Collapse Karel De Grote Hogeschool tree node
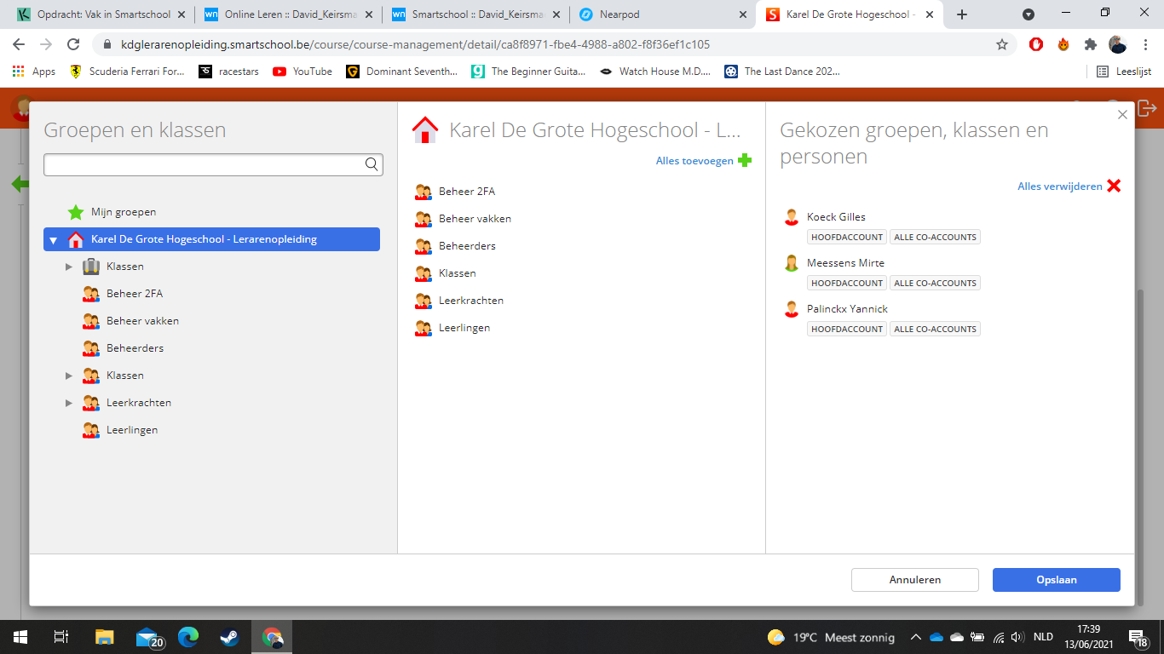1164x654 pixels. (54, 240)
